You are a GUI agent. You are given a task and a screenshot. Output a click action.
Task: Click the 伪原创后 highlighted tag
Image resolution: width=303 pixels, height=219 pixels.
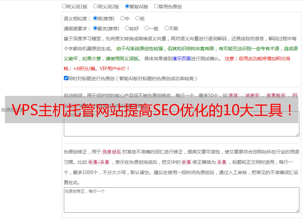[112, 152]
